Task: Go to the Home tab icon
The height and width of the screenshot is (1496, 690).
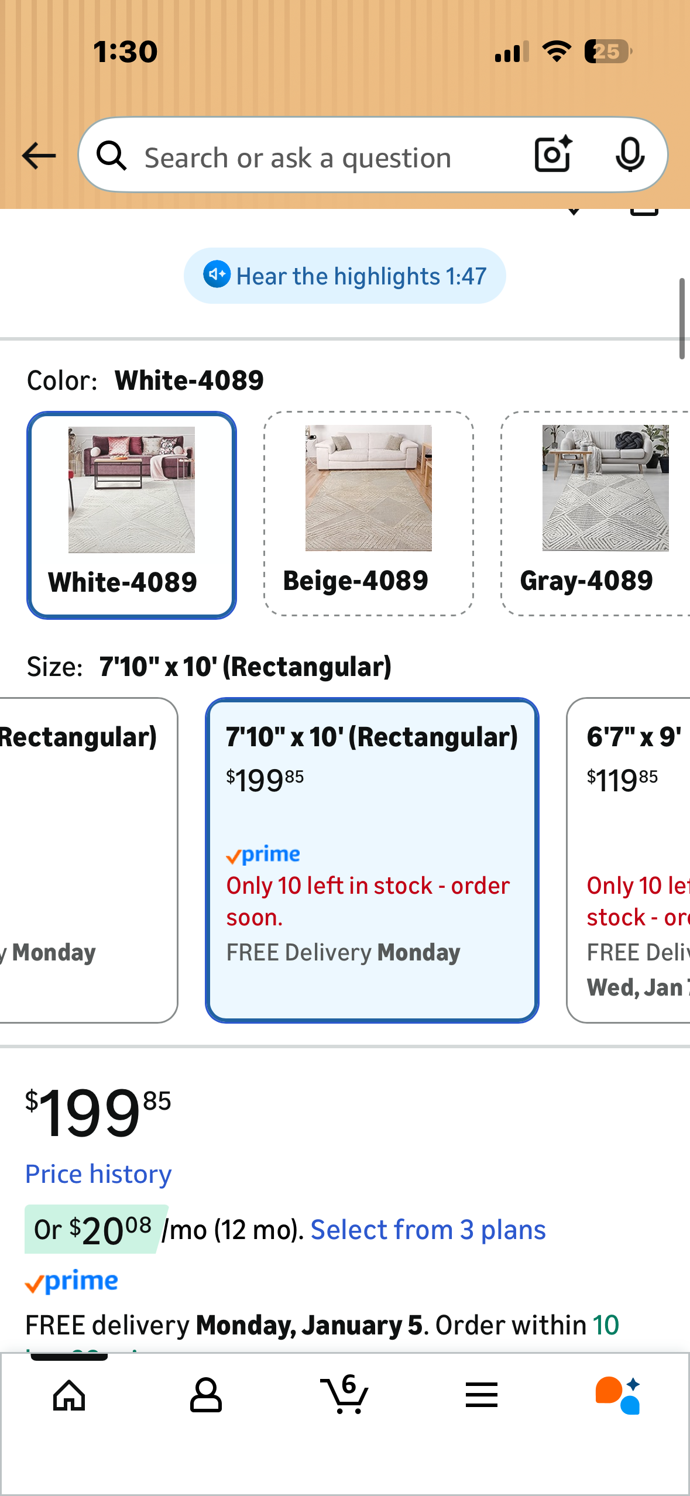Action: pos(69,1395)
